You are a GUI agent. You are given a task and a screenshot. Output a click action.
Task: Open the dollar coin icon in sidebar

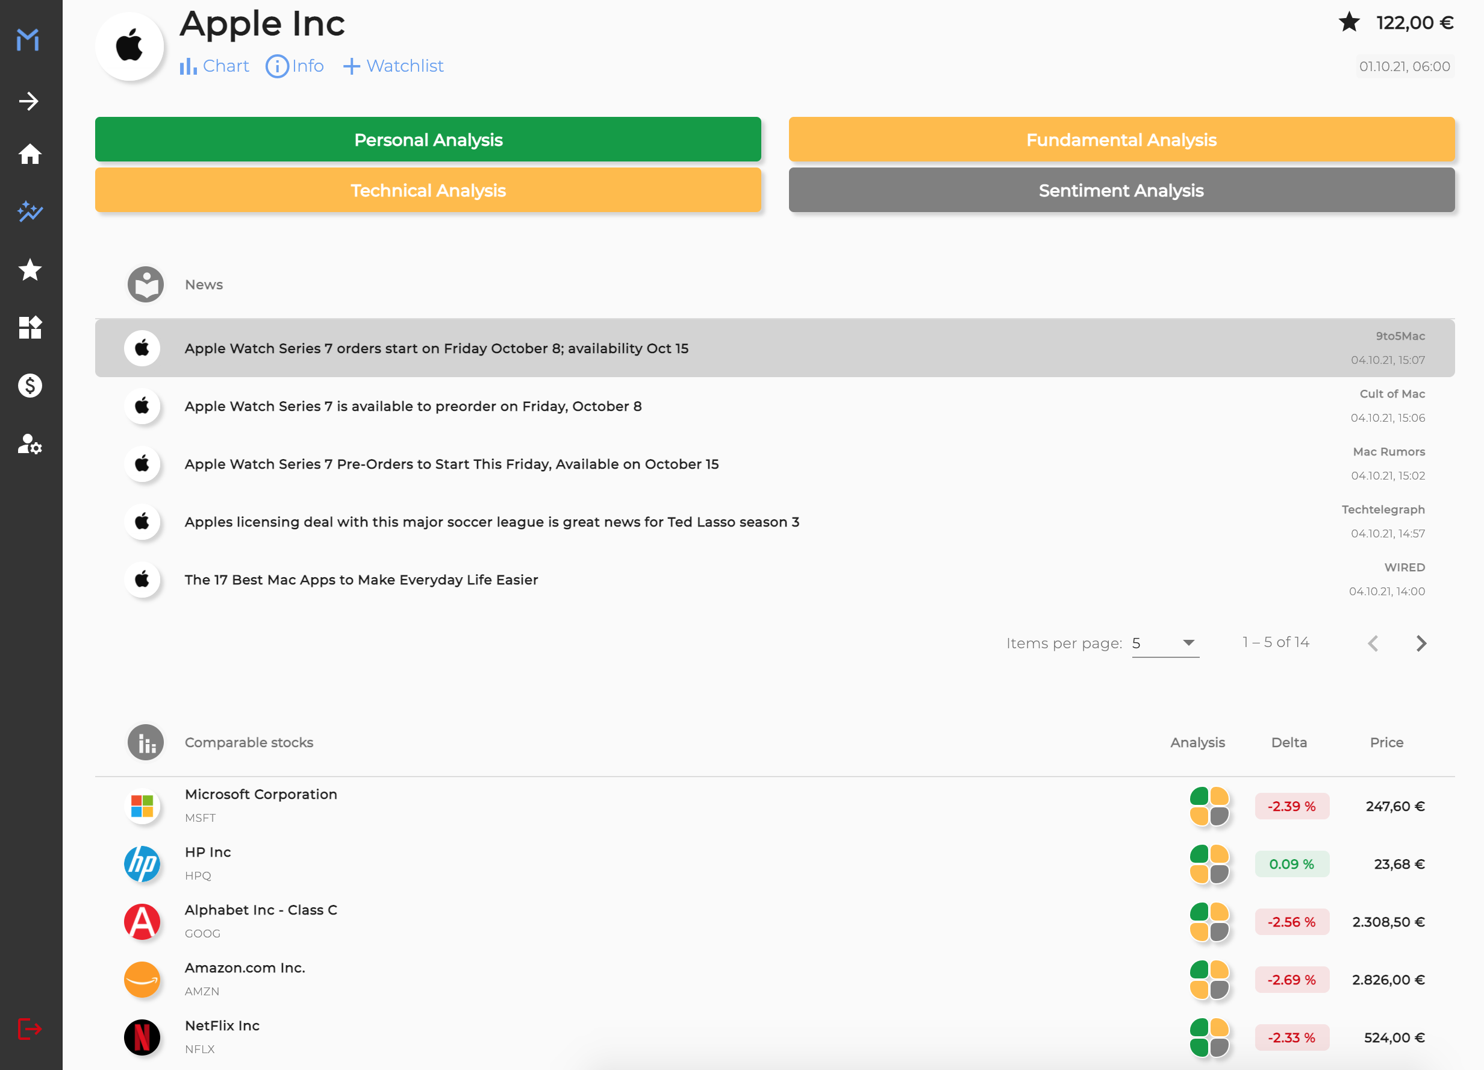click(30, 386)
